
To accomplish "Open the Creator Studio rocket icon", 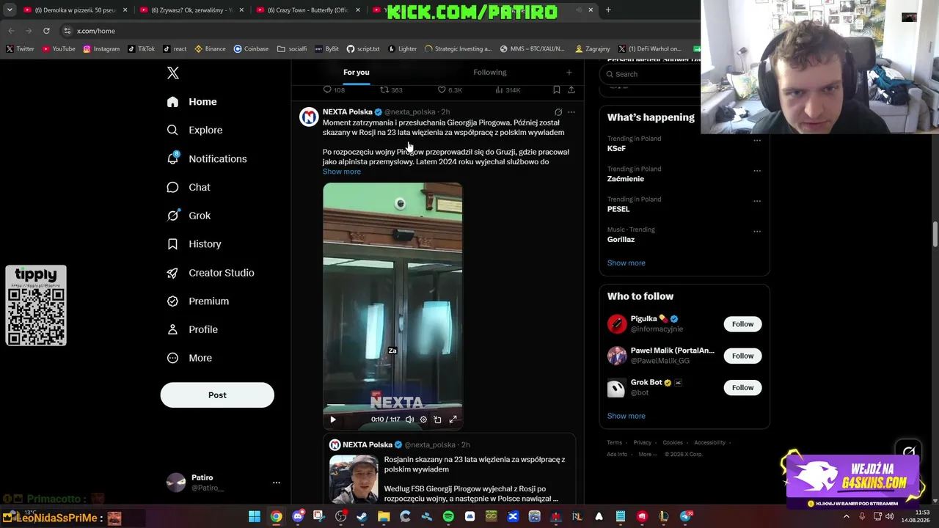I will pyautogui.click(x=172, y=273).
